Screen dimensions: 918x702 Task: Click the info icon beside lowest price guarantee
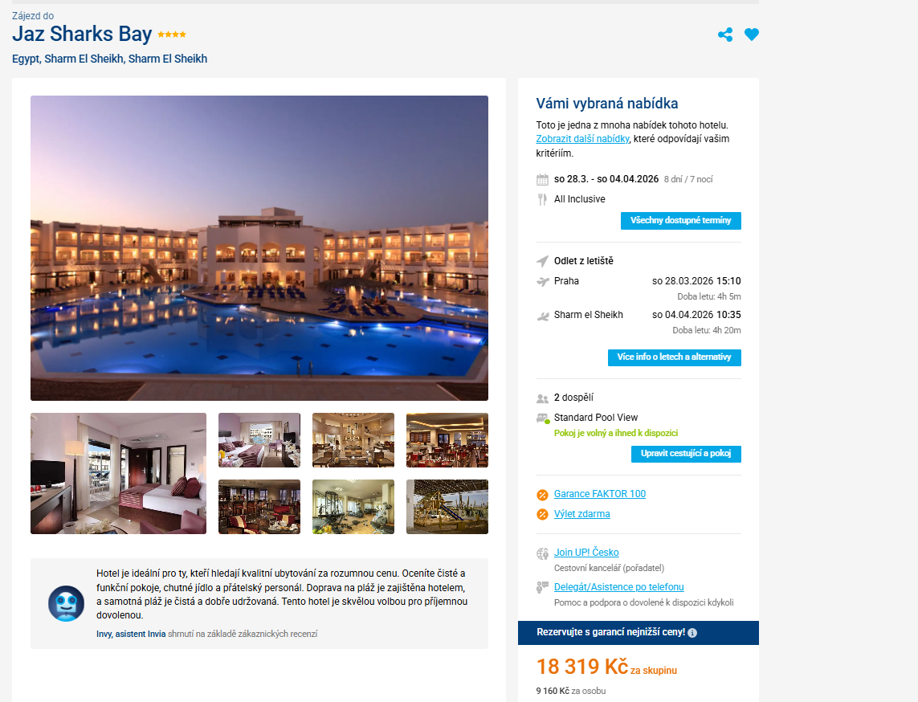(692, 633)
